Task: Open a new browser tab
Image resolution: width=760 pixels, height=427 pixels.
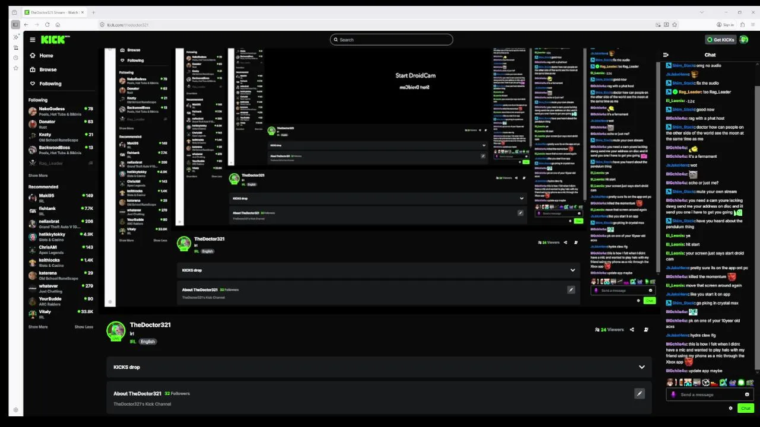Action: coord(93,12)
